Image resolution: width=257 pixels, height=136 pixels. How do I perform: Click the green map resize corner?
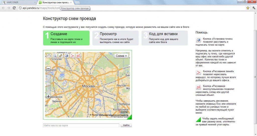coord(130,117)
